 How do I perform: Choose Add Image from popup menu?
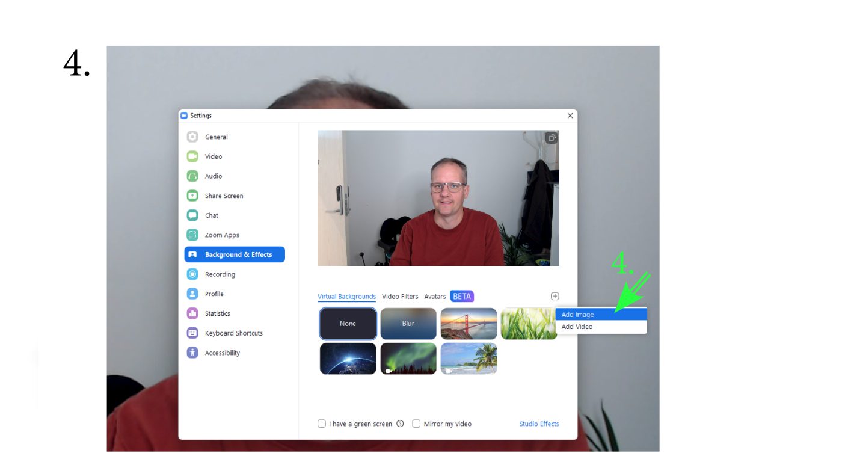(x=601, y=315)
